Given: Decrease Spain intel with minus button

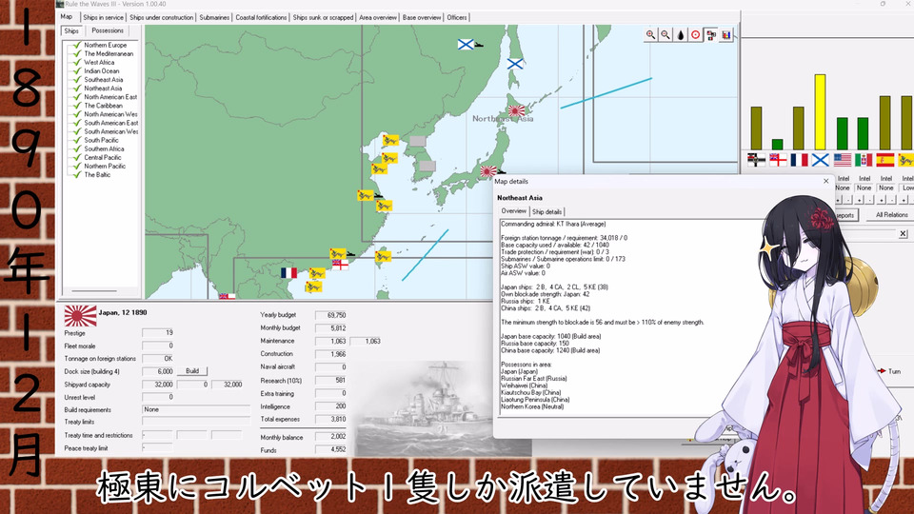Looking at the screenshot, I should (891, 200).
